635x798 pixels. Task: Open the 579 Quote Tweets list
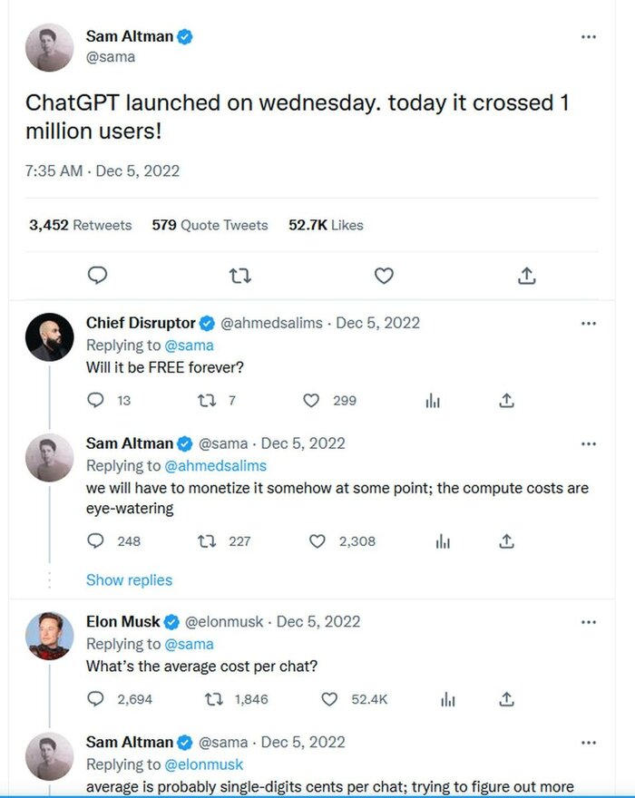pyautogui.click(x=210, y=225)
